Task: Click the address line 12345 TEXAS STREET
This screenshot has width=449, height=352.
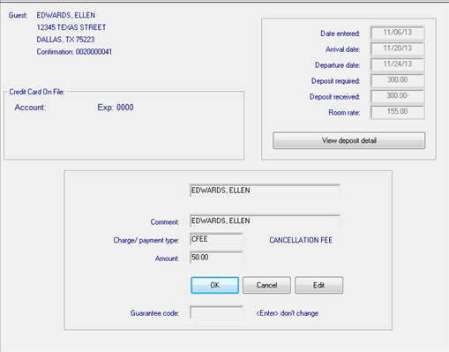Action: coord(71,27)
